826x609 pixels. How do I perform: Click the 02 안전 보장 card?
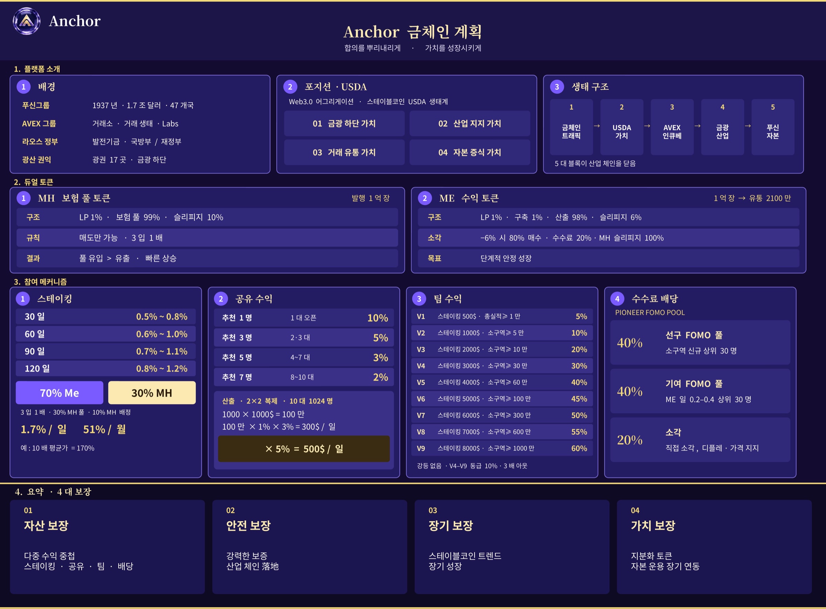point(309,547)
